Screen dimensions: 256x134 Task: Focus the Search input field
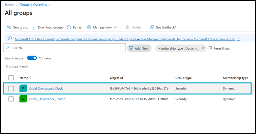point(65,48)
